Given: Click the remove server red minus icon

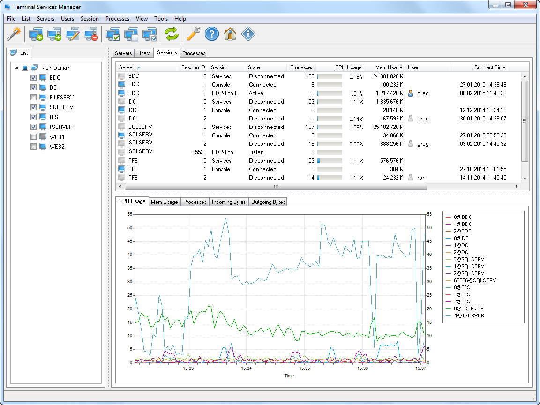Looking at the screenshot, I should tap(91, 34).
